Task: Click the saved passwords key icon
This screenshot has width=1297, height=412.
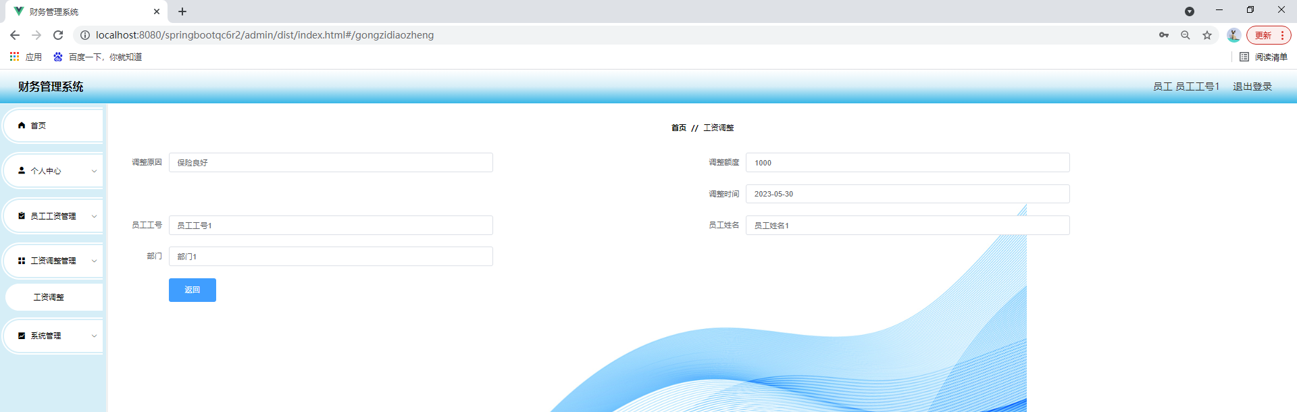Action: click(1164, 35)
